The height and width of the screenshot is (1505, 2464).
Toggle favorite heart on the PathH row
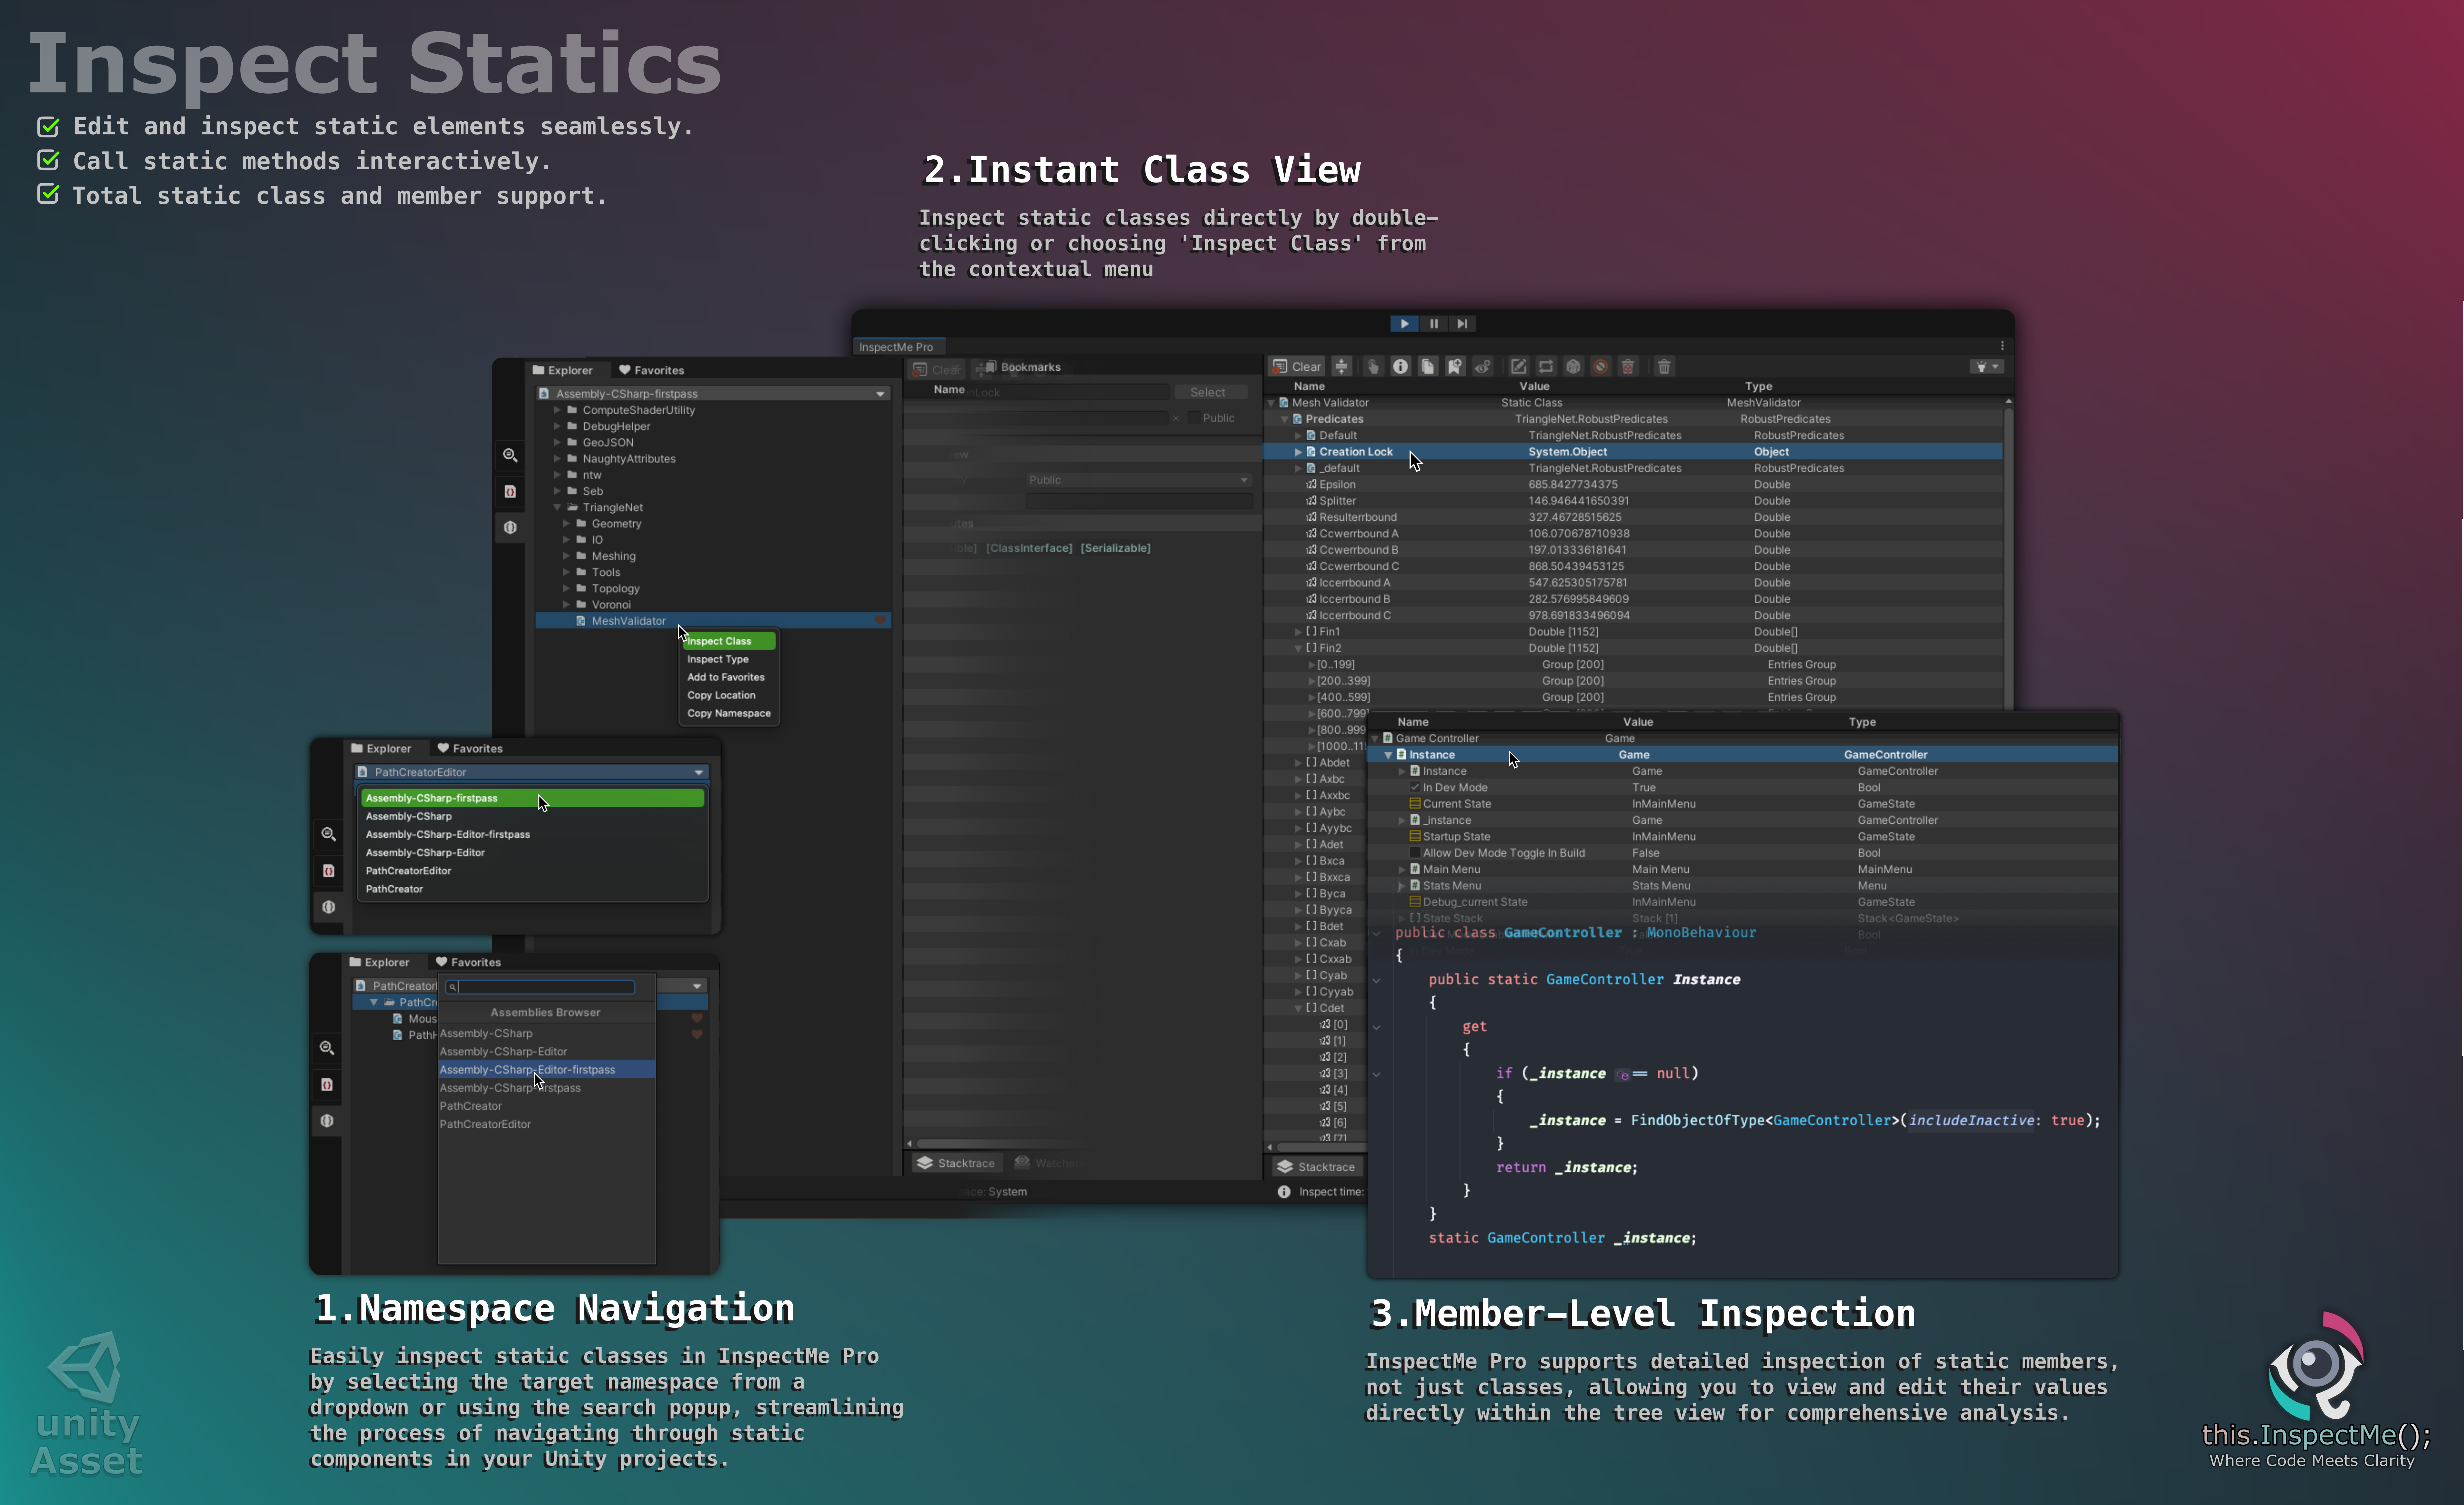(x=697, y=1035)
